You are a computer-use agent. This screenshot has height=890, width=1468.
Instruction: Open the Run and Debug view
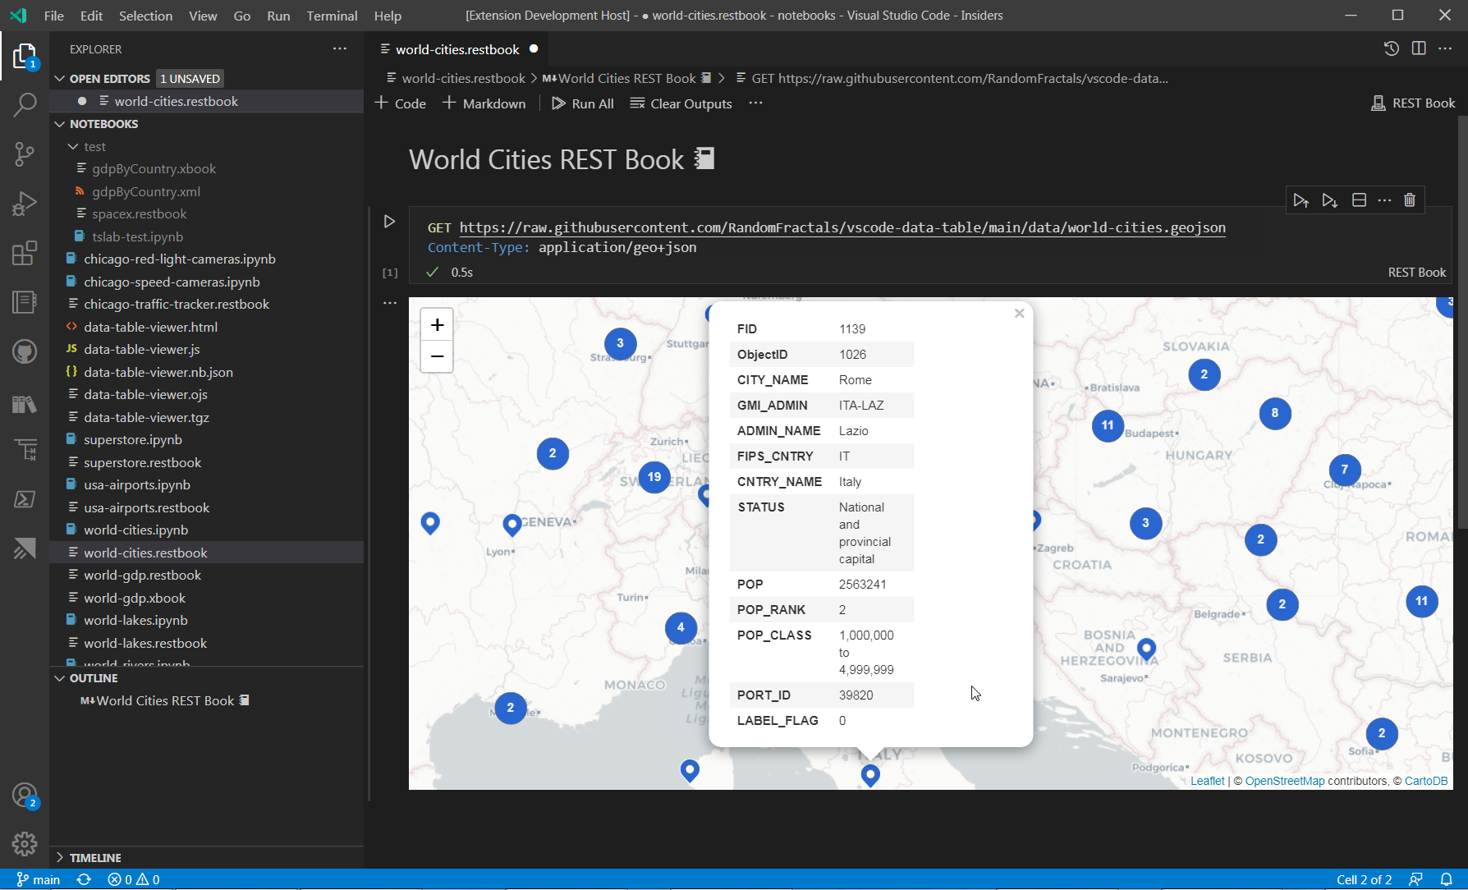(x=25, y=204)
